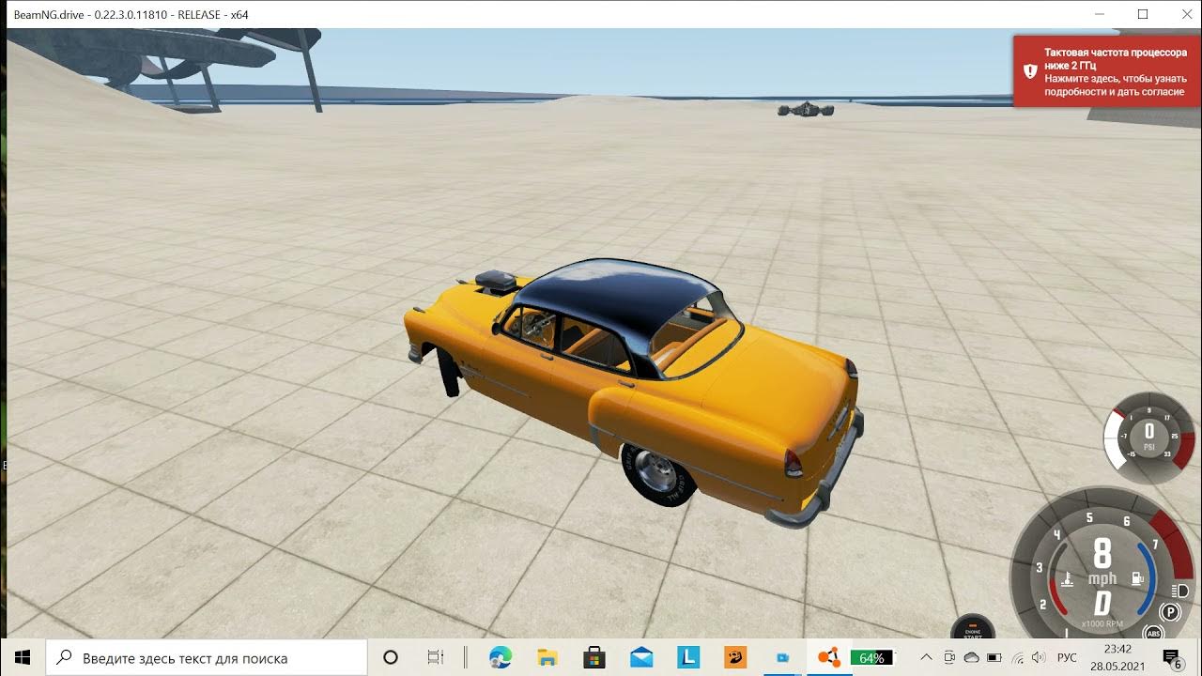Open Task View on the taskbar

click(x=436, y=657)
